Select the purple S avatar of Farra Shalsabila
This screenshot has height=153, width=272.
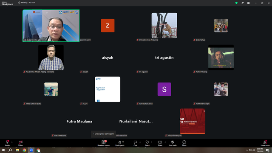pos(164,89)
